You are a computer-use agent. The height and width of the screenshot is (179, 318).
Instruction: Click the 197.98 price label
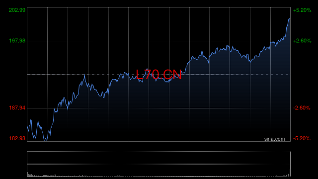[x=17, y=41]
